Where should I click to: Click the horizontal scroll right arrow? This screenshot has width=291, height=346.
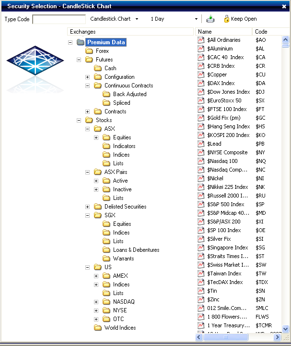tap(278, 337)
